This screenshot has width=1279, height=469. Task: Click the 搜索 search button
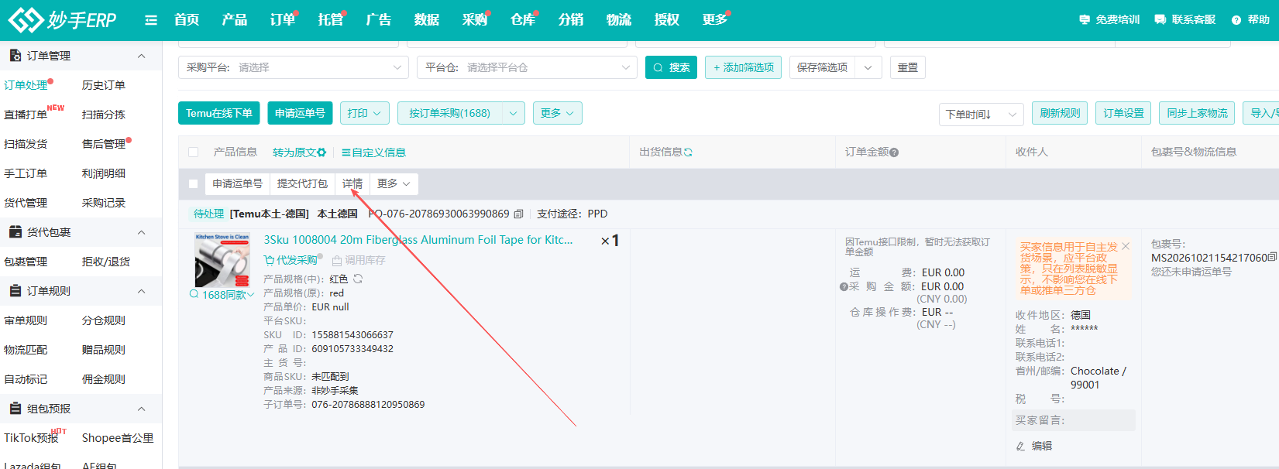pos(671,67)
